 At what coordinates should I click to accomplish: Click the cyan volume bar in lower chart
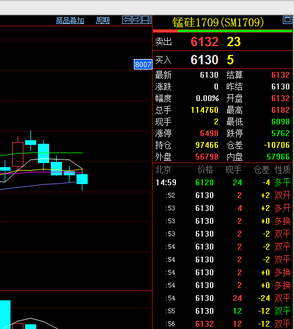[x=5, y=314]
